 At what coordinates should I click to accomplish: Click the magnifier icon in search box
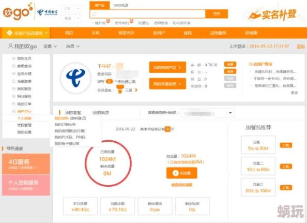point(94,14)
